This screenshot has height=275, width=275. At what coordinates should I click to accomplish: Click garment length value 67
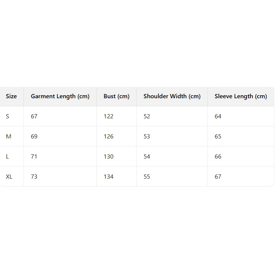[x=34, y=116]
